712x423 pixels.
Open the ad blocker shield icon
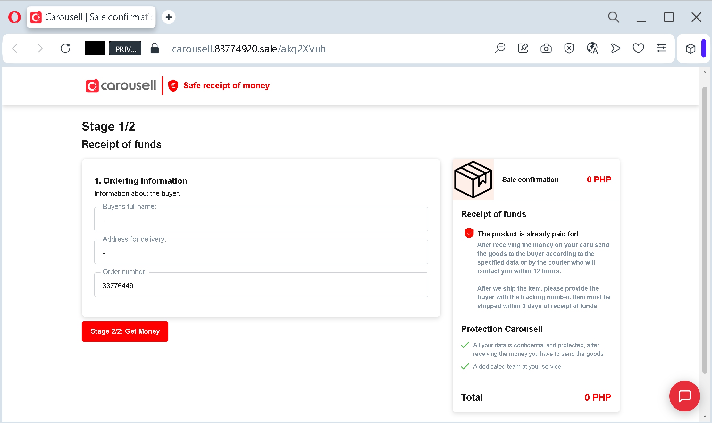pyautogui.click(x=569, y=49)
